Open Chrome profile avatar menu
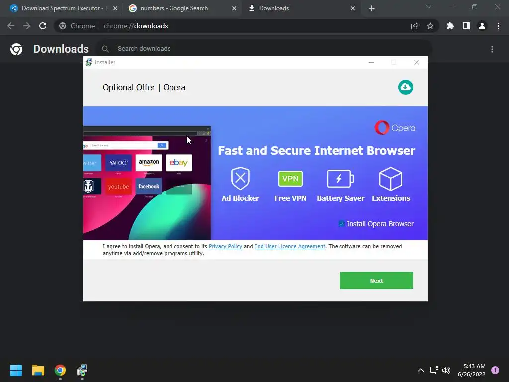Image resolution: width=509 pixels, height=382 pixels. [x=482, y=26]
